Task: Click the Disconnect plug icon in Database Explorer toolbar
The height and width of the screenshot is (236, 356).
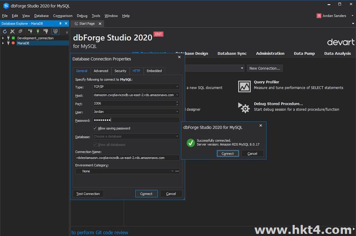Action: click(x=46, y=31)
